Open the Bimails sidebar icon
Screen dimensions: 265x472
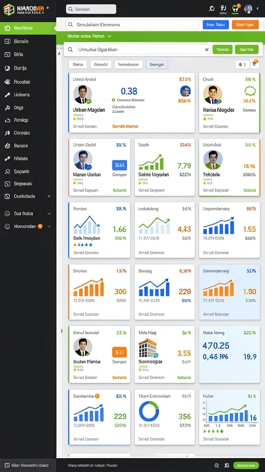[7, 41]
